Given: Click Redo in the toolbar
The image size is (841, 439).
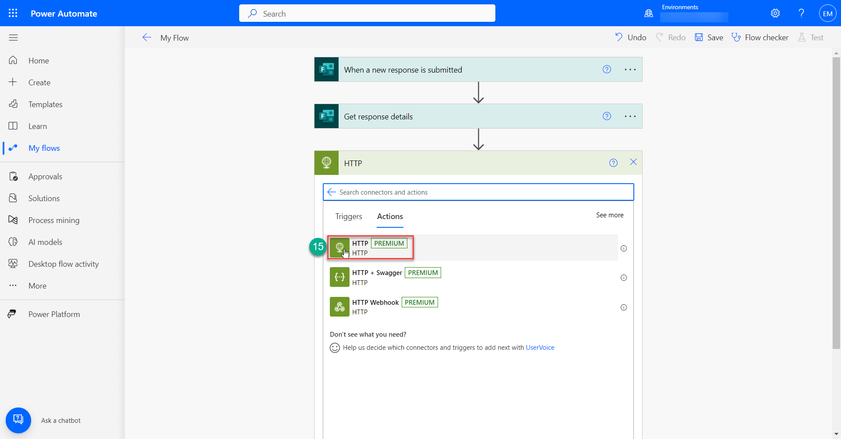Looking at the screenshot, I should [671, 38].
